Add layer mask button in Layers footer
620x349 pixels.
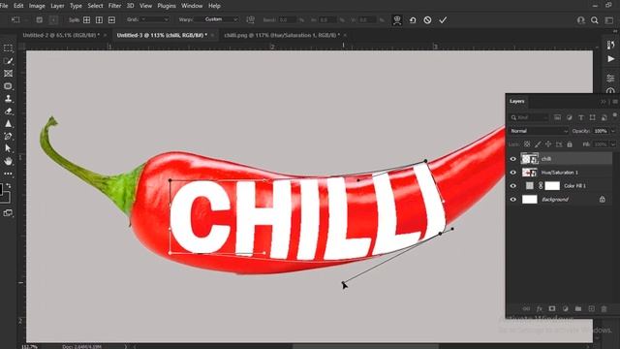(552, 308)
